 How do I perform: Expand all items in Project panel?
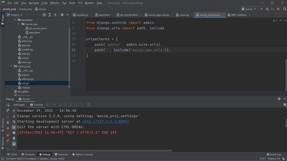click(x=50, y=15)
